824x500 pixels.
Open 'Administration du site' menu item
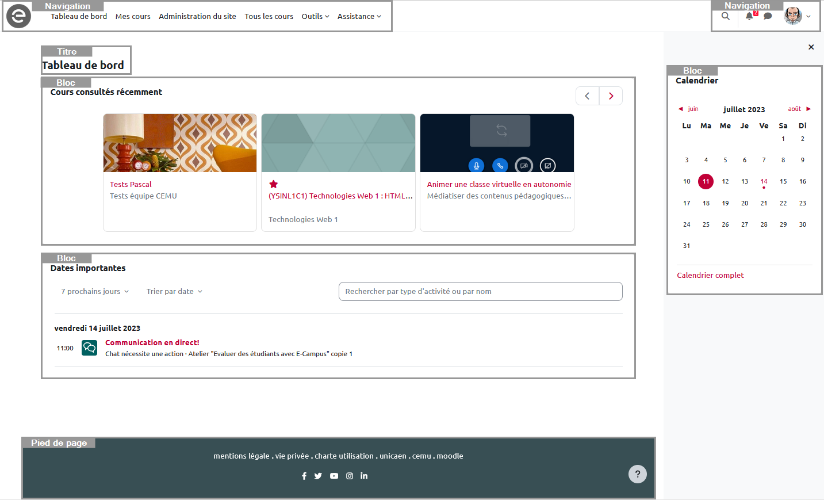[197, 16]
